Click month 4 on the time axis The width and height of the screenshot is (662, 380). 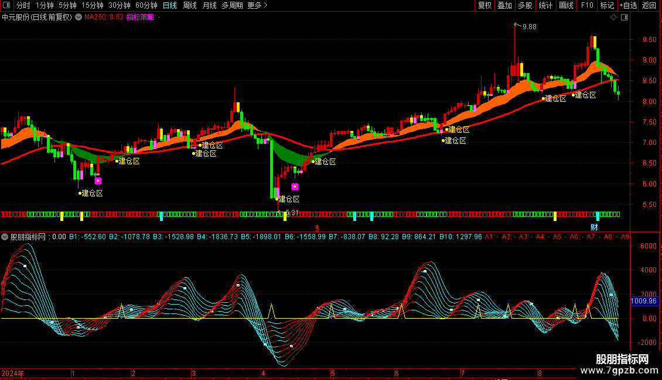(263, 374)
